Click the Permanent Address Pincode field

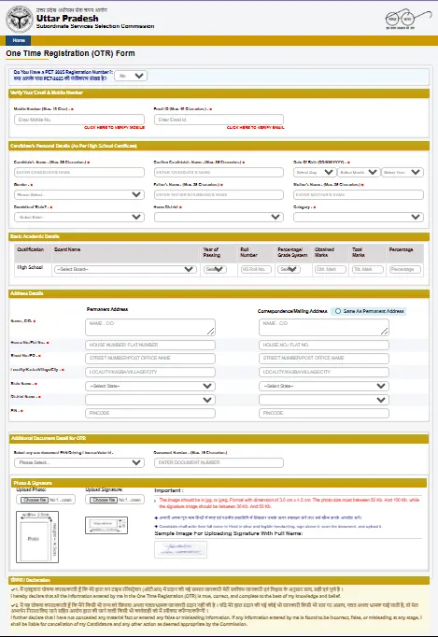[x=150, y=413]
